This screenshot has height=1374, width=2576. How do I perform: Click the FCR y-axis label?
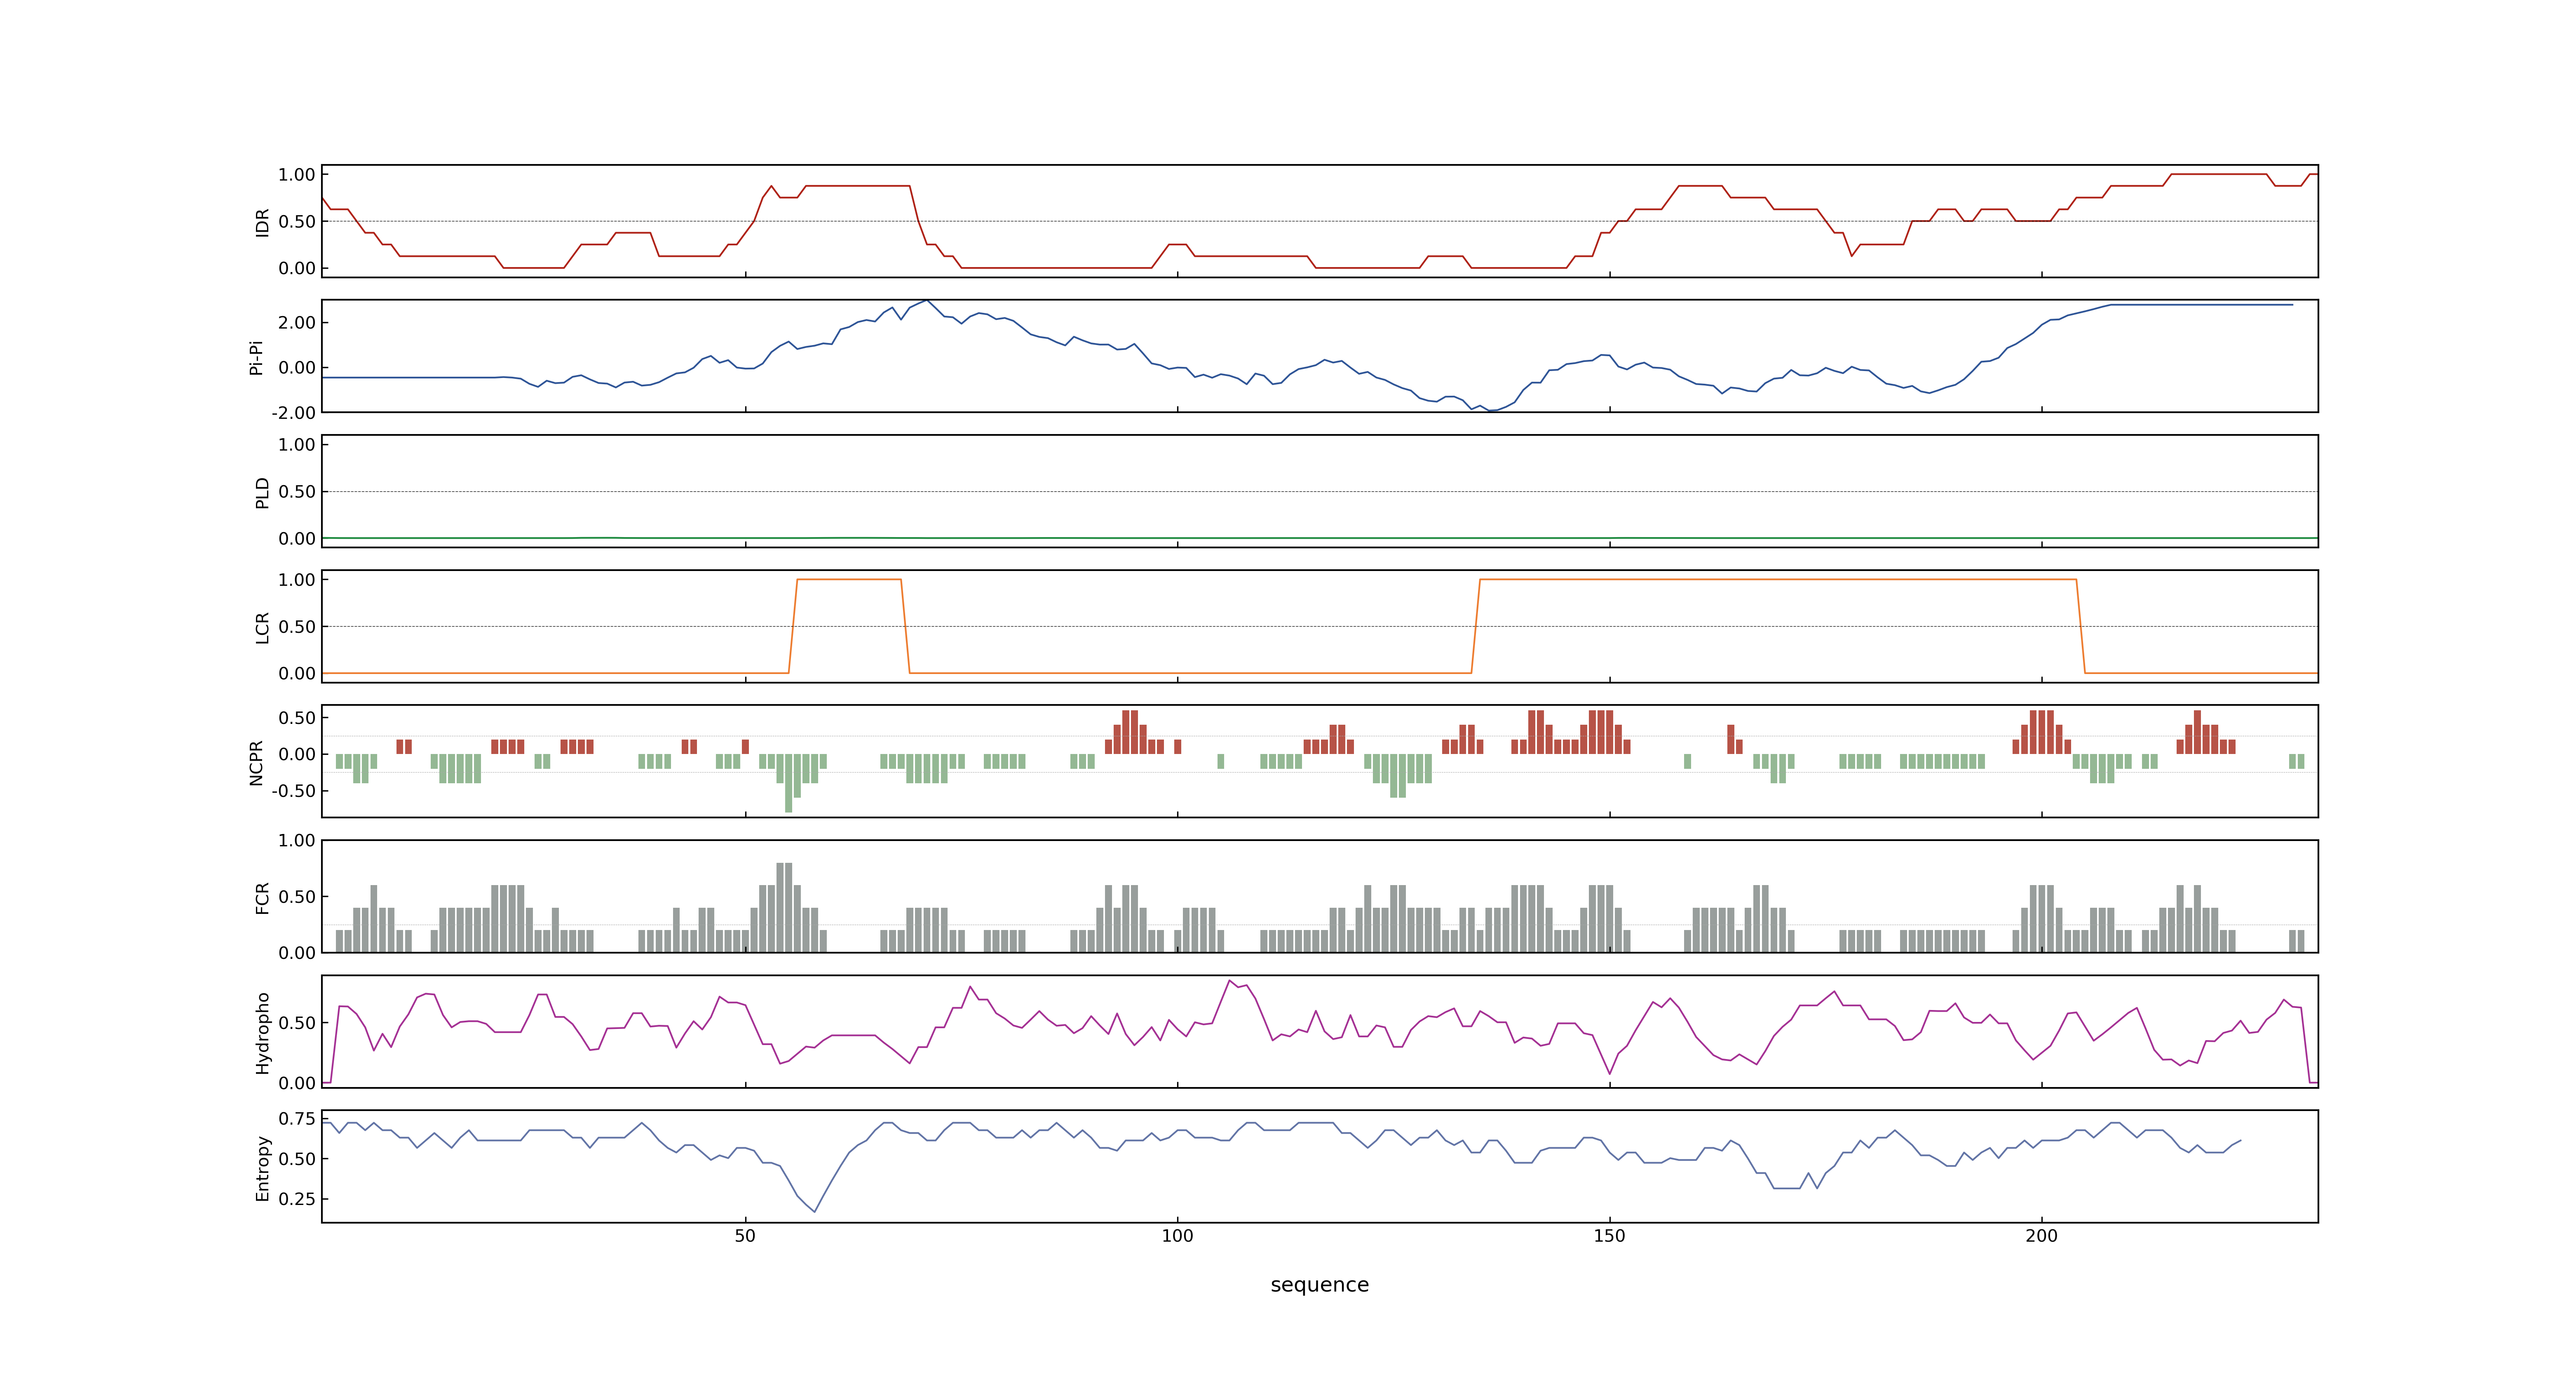tap(262, 897)
